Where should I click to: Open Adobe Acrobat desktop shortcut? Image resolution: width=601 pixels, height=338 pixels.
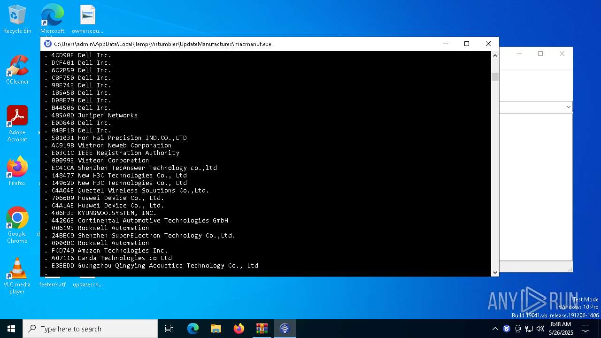[17, 124]
